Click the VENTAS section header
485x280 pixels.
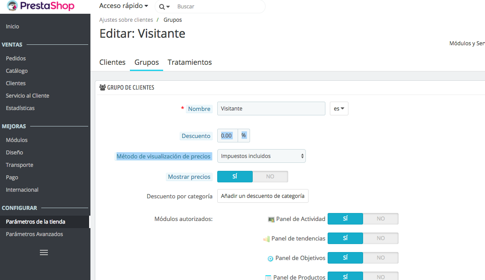[x=12, y=45]
